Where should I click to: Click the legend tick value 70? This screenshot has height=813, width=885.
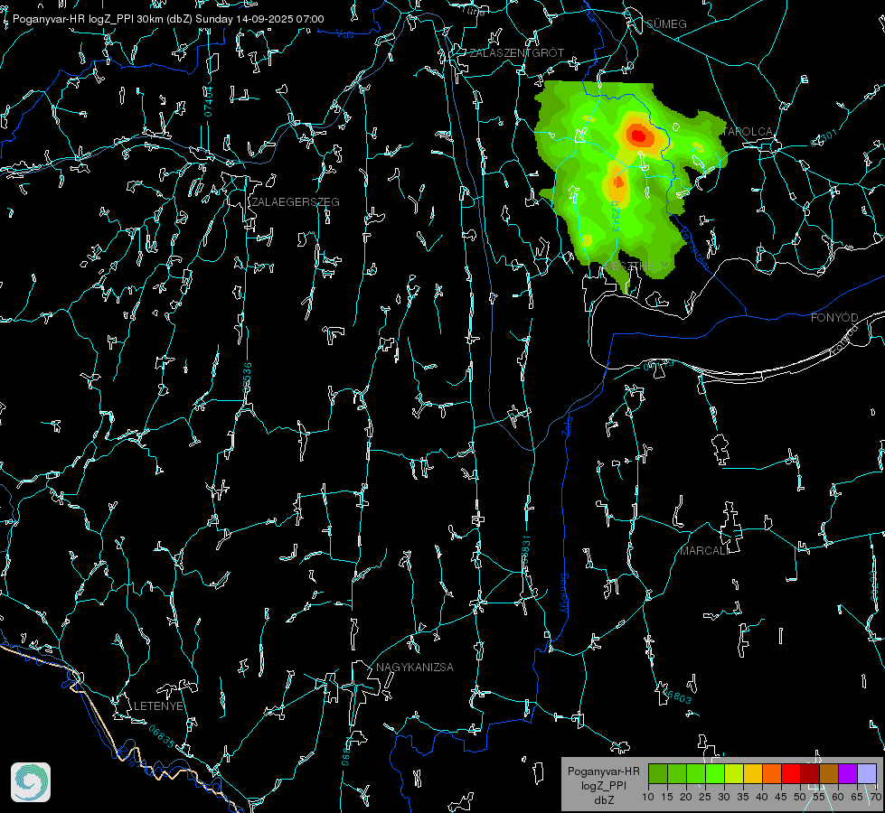[x=875, y=797]
